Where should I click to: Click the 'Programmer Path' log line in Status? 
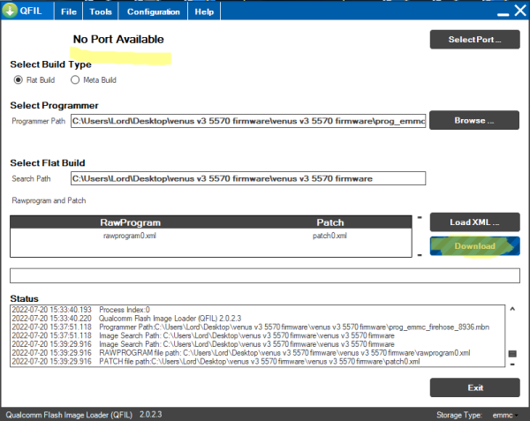tap(251, 327)
